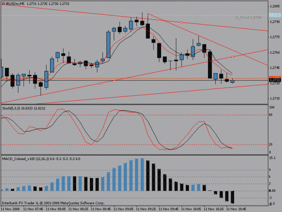The image size is (282, 212).
Task: Click the black 1.2733 current price tag
Action: (x=275, y=80)
